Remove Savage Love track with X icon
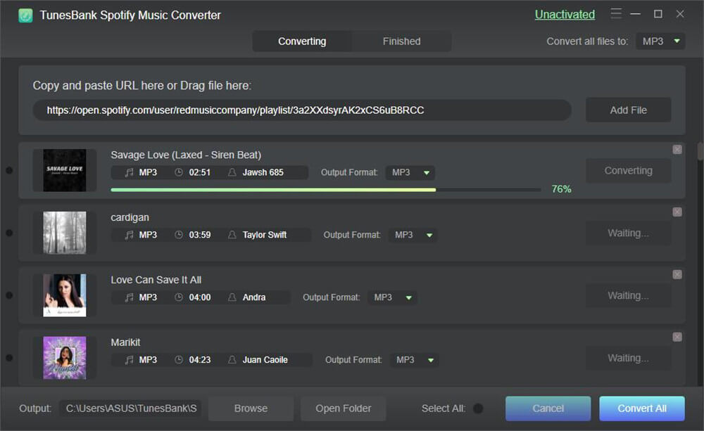The width and height of the screenshot is (704, 431). [x=677, y=149]
